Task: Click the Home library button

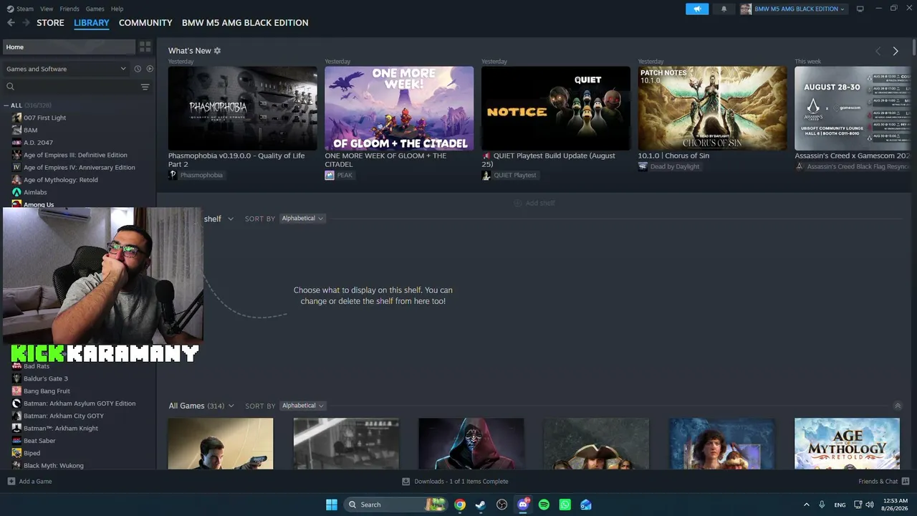Action: 69,47
